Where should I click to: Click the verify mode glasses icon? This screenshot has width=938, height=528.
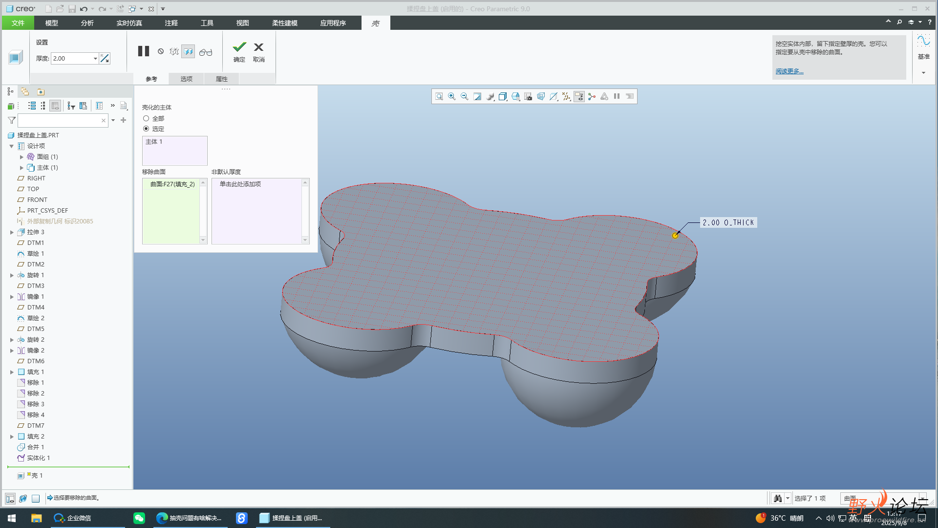tap(206, 52)
